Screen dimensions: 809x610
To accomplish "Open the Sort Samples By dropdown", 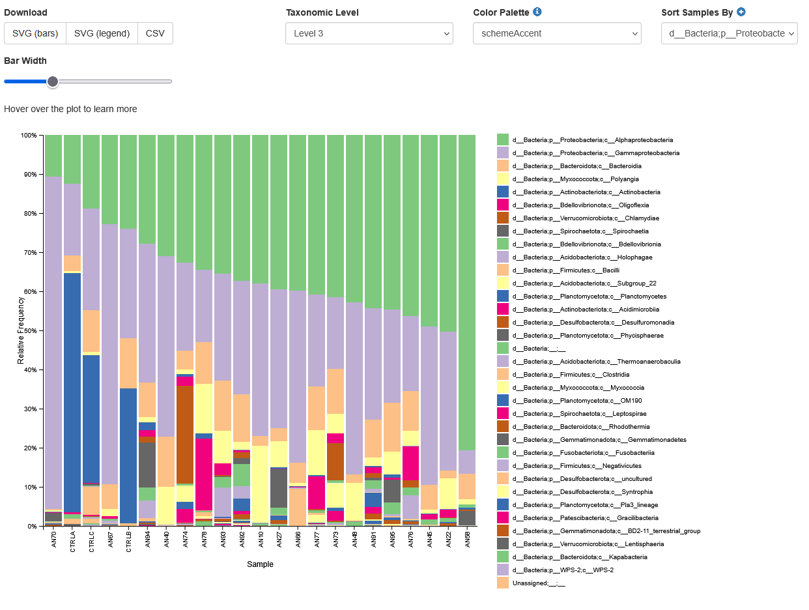I will (729, 33).
